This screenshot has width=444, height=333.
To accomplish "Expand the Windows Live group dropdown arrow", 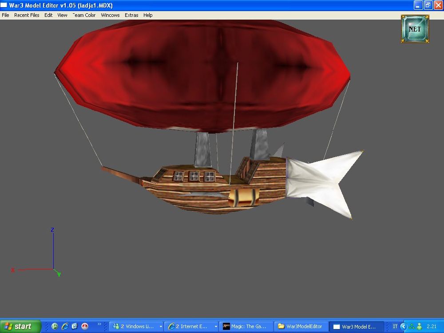I will point(161,326).
